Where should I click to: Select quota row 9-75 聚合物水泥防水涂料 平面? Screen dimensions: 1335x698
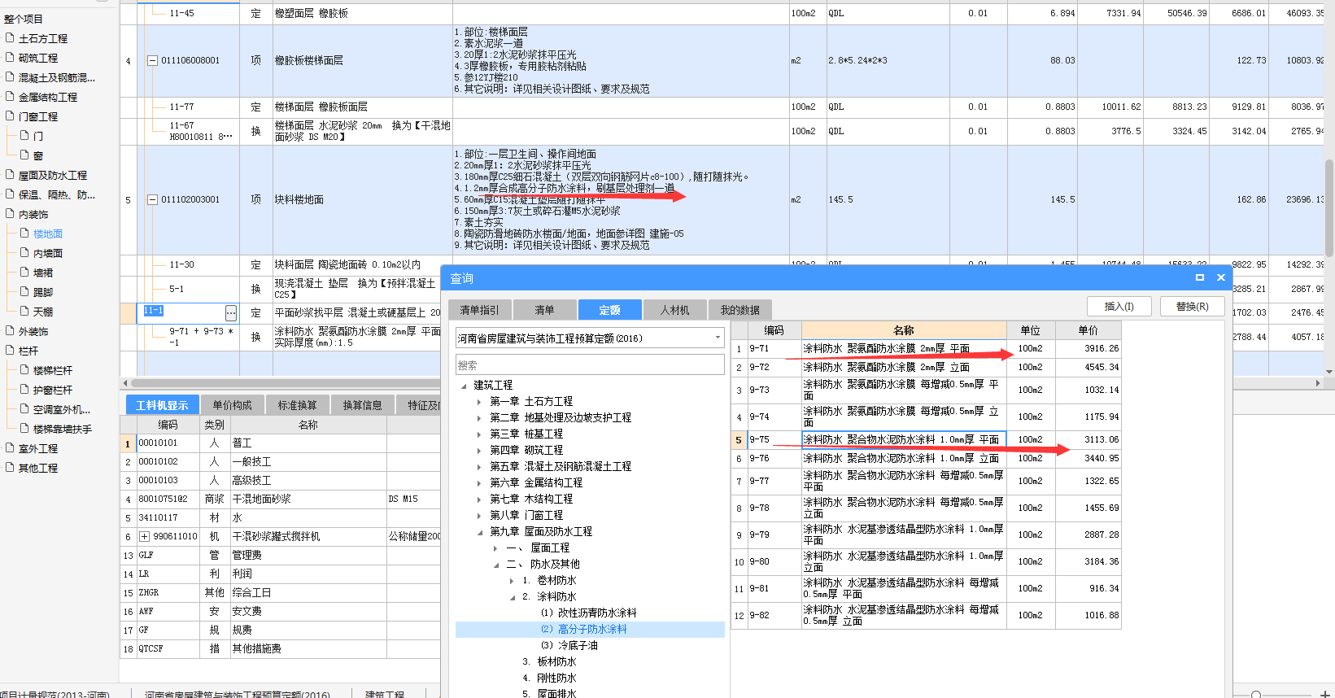926,439
